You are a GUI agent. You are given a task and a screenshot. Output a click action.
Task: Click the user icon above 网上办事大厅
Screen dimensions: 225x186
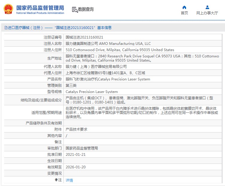207,7
